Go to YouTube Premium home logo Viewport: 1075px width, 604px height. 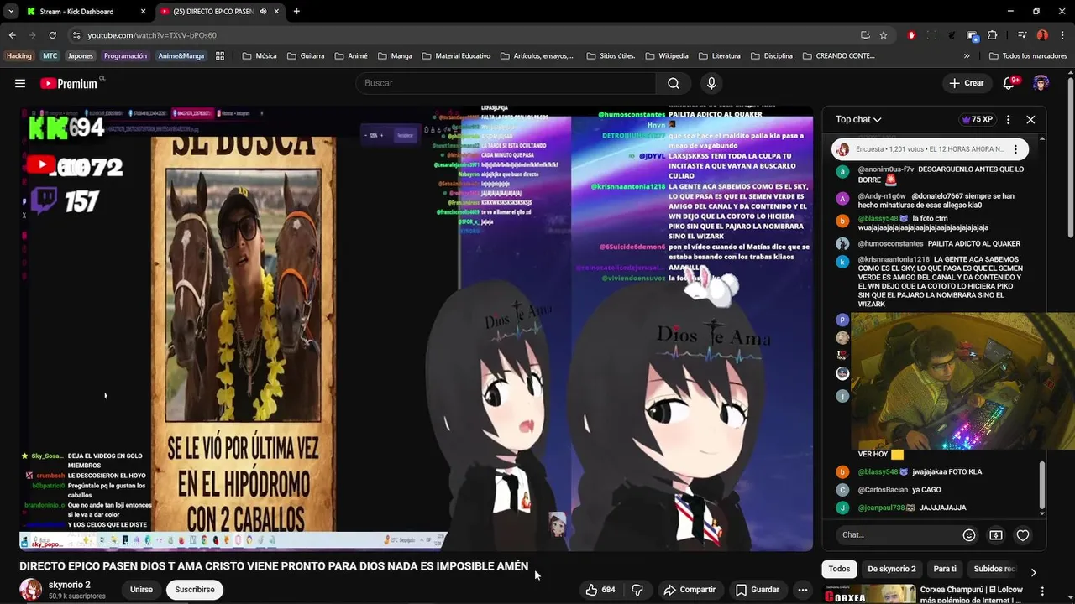click(70, 83)
